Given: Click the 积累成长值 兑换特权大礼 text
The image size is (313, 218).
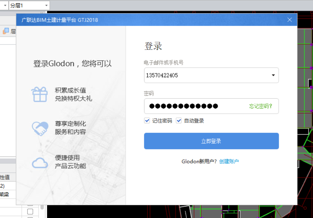Looking at the screenshot, I should [73, 94].
